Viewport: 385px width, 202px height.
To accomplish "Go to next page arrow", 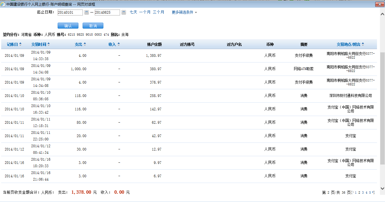I will (373, 192).
